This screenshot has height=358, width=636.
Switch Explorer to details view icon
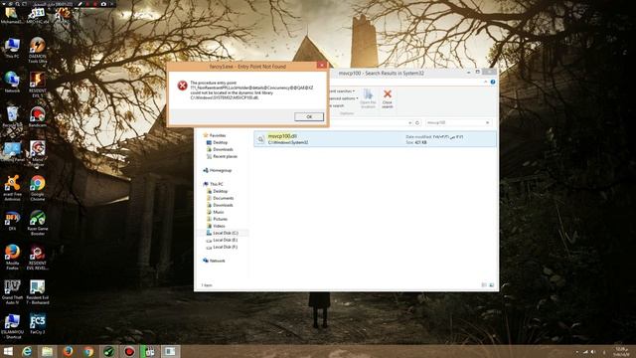484,285
